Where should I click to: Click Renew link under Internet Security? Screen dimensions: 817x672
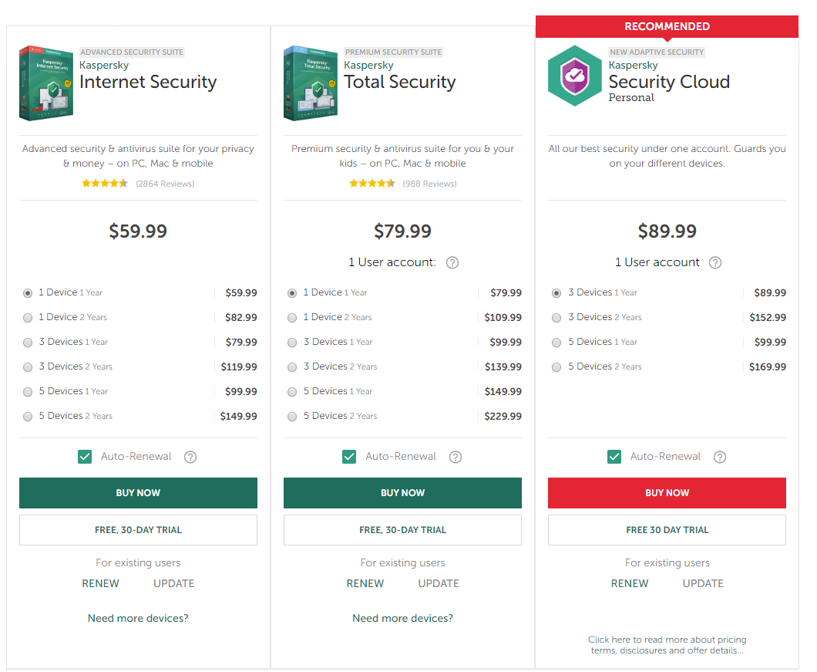click(x=100, y=583)
